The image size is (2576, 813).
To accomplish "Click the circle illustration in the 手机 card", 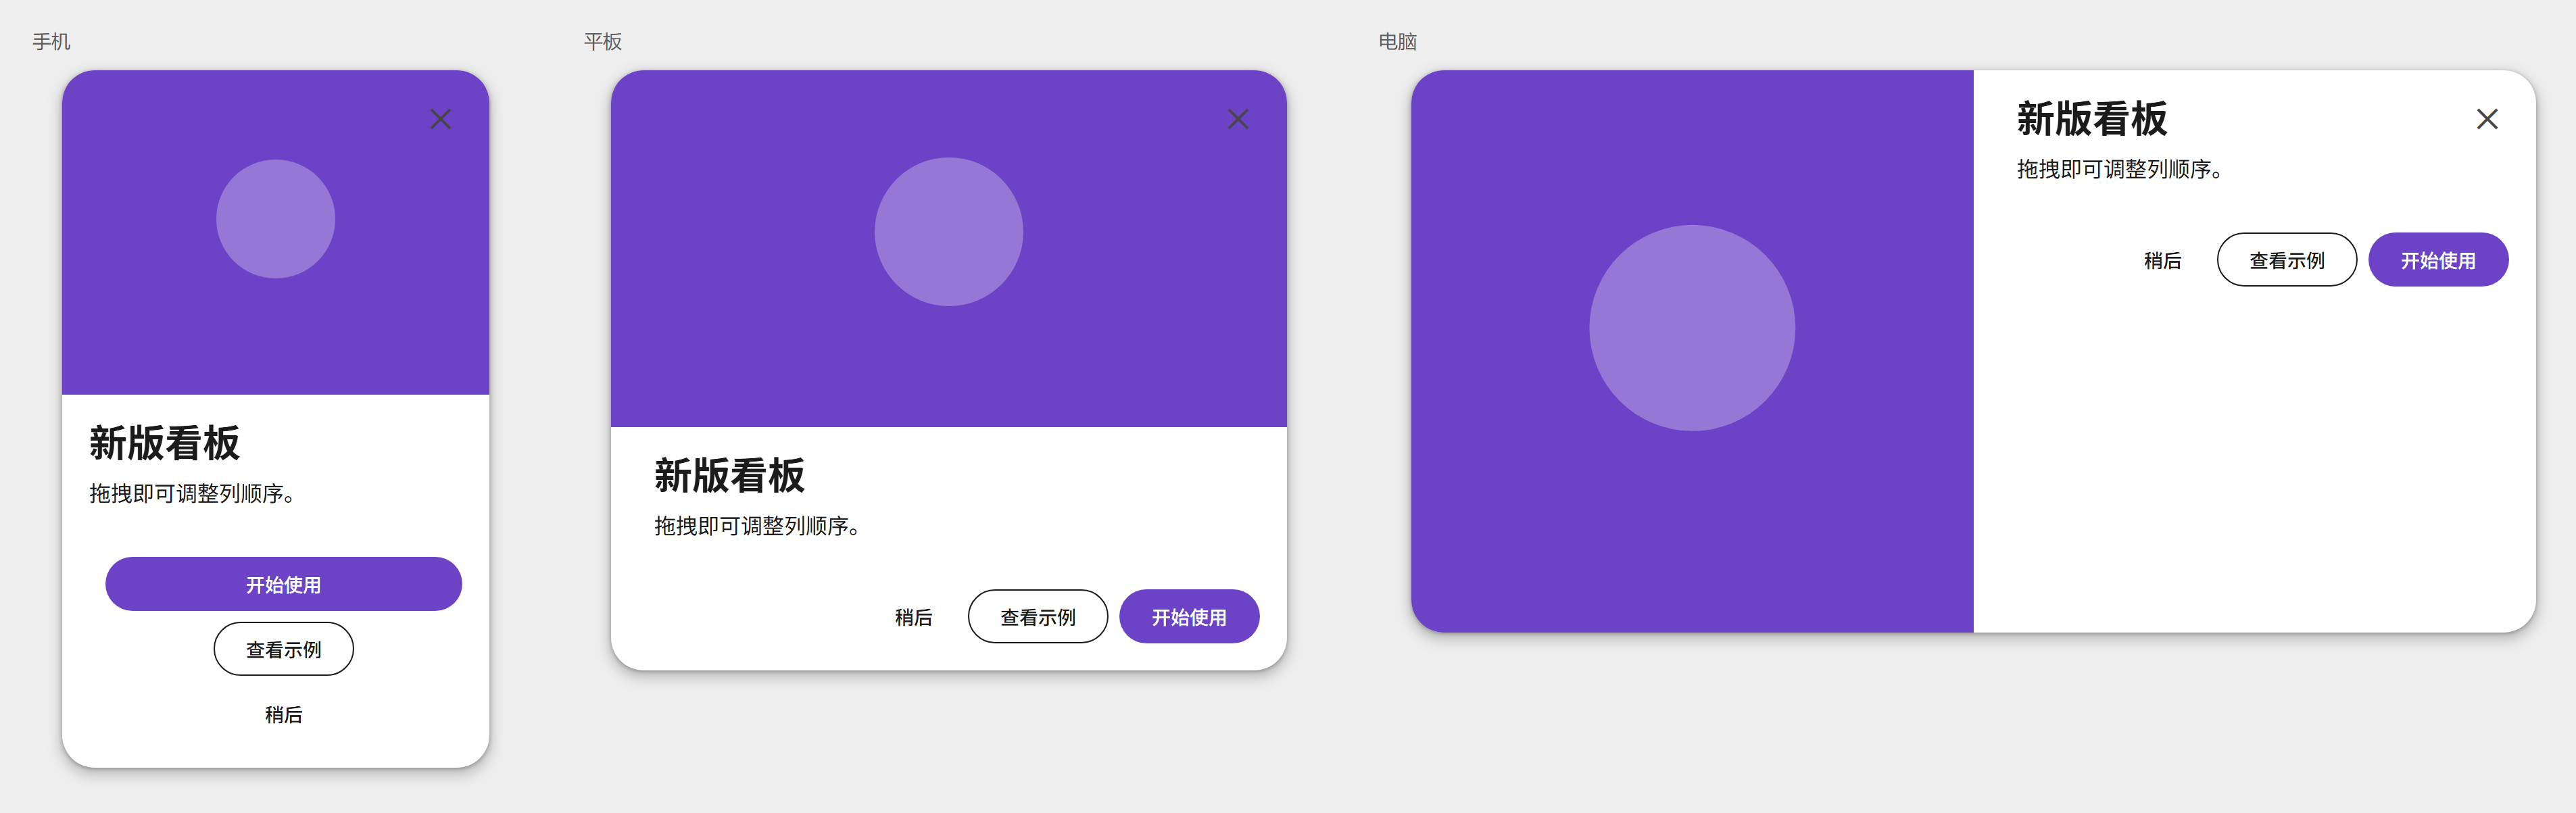I will click(276, 219).
